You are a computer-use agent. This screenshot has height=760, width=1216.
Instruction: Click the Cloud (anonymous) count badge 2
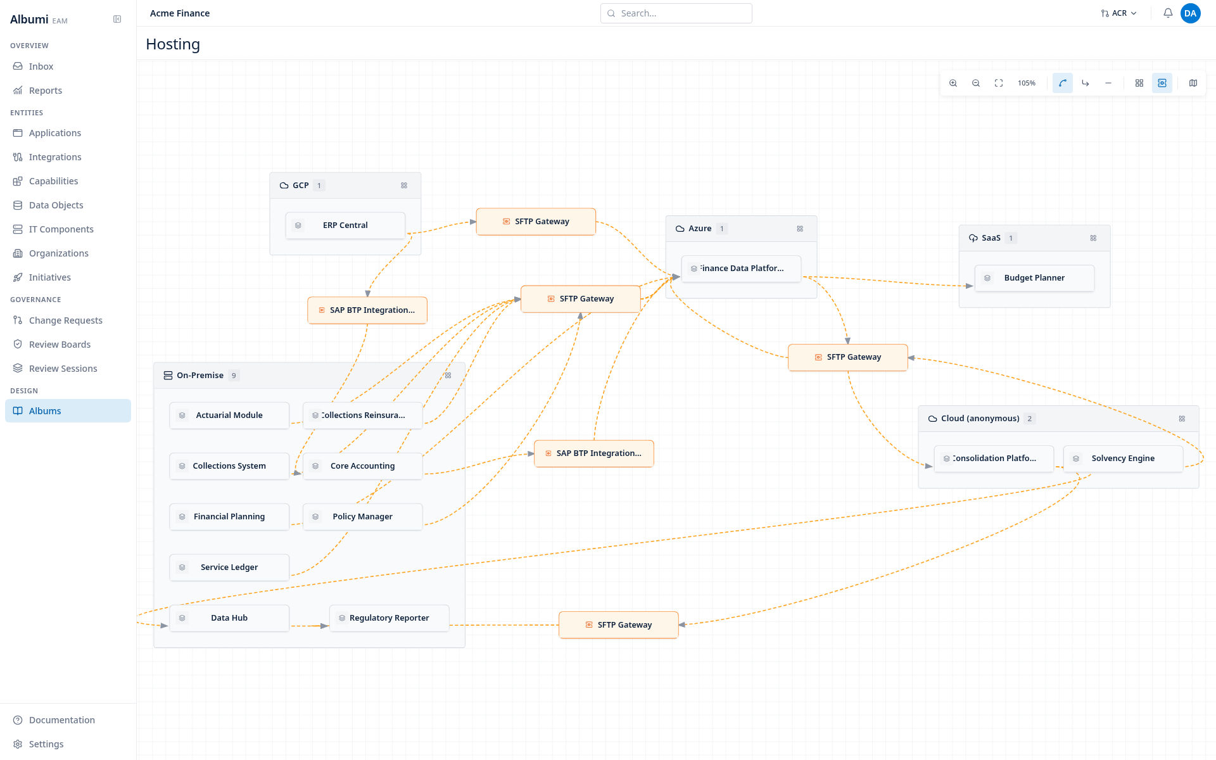click(1030, 419)
